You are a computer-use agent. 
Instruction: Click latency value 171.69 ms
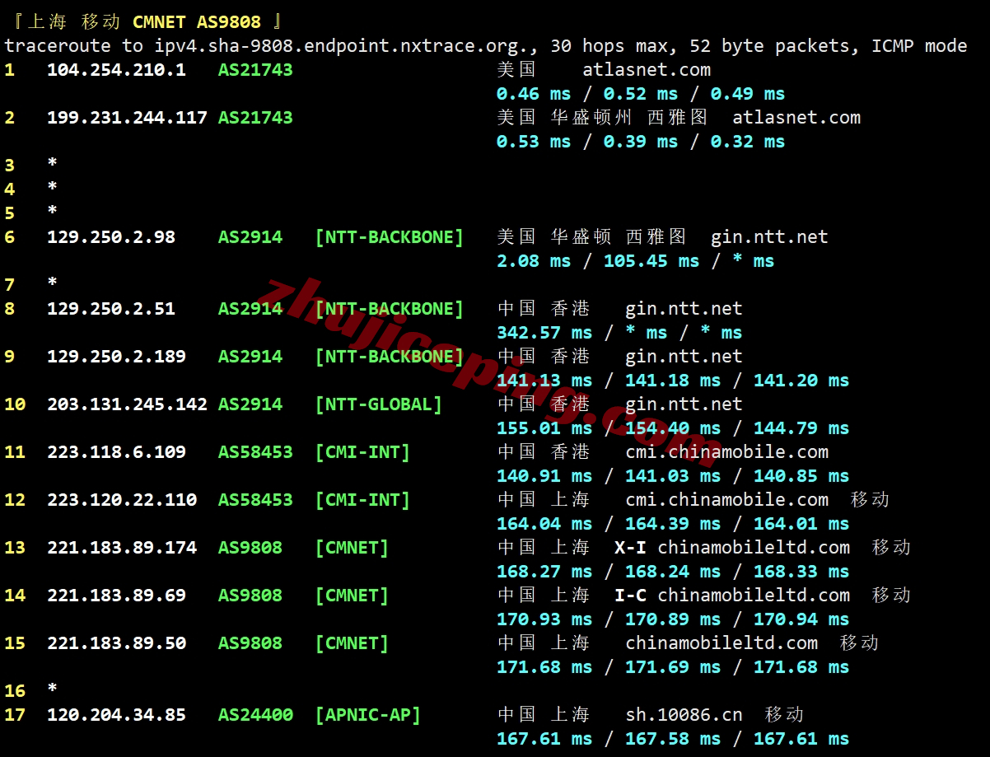[x=673, y=667]
